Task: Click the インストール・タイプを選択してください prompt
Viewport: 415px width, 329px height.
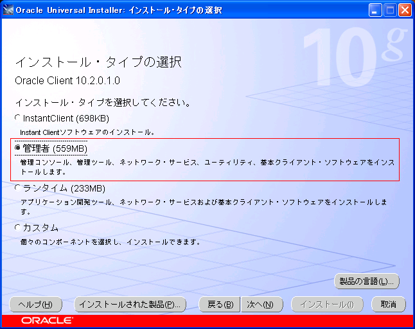Action: [x=103, y=102]
